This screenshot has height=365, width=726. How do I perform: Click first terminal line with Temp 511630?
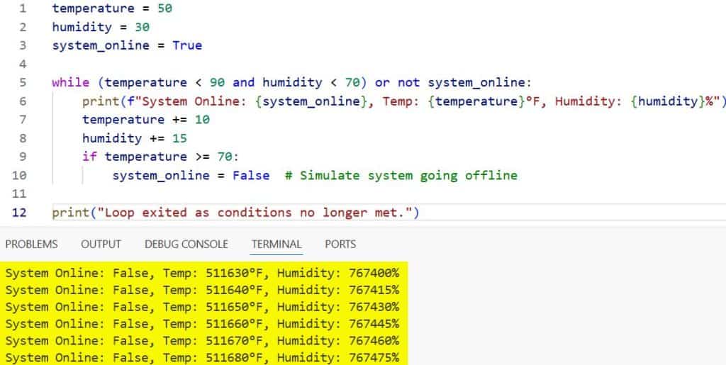202,272
